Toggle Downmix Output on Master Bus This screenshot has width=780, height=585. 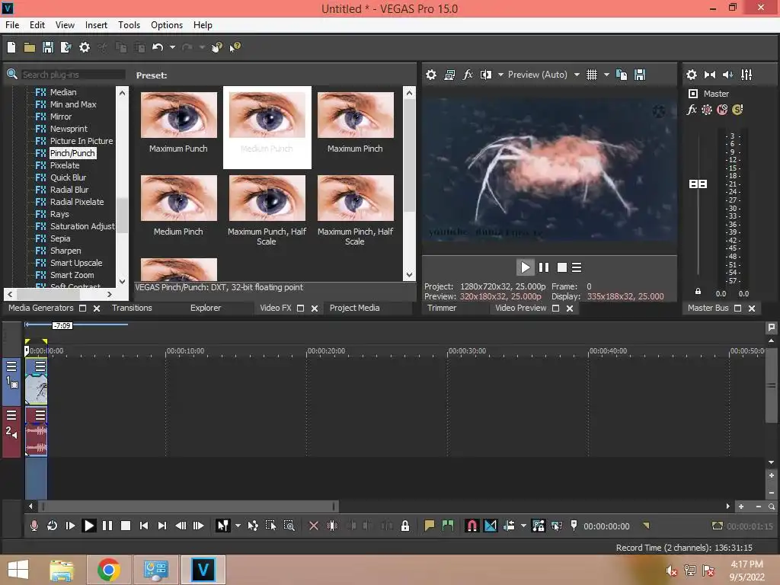click(710, 75)
